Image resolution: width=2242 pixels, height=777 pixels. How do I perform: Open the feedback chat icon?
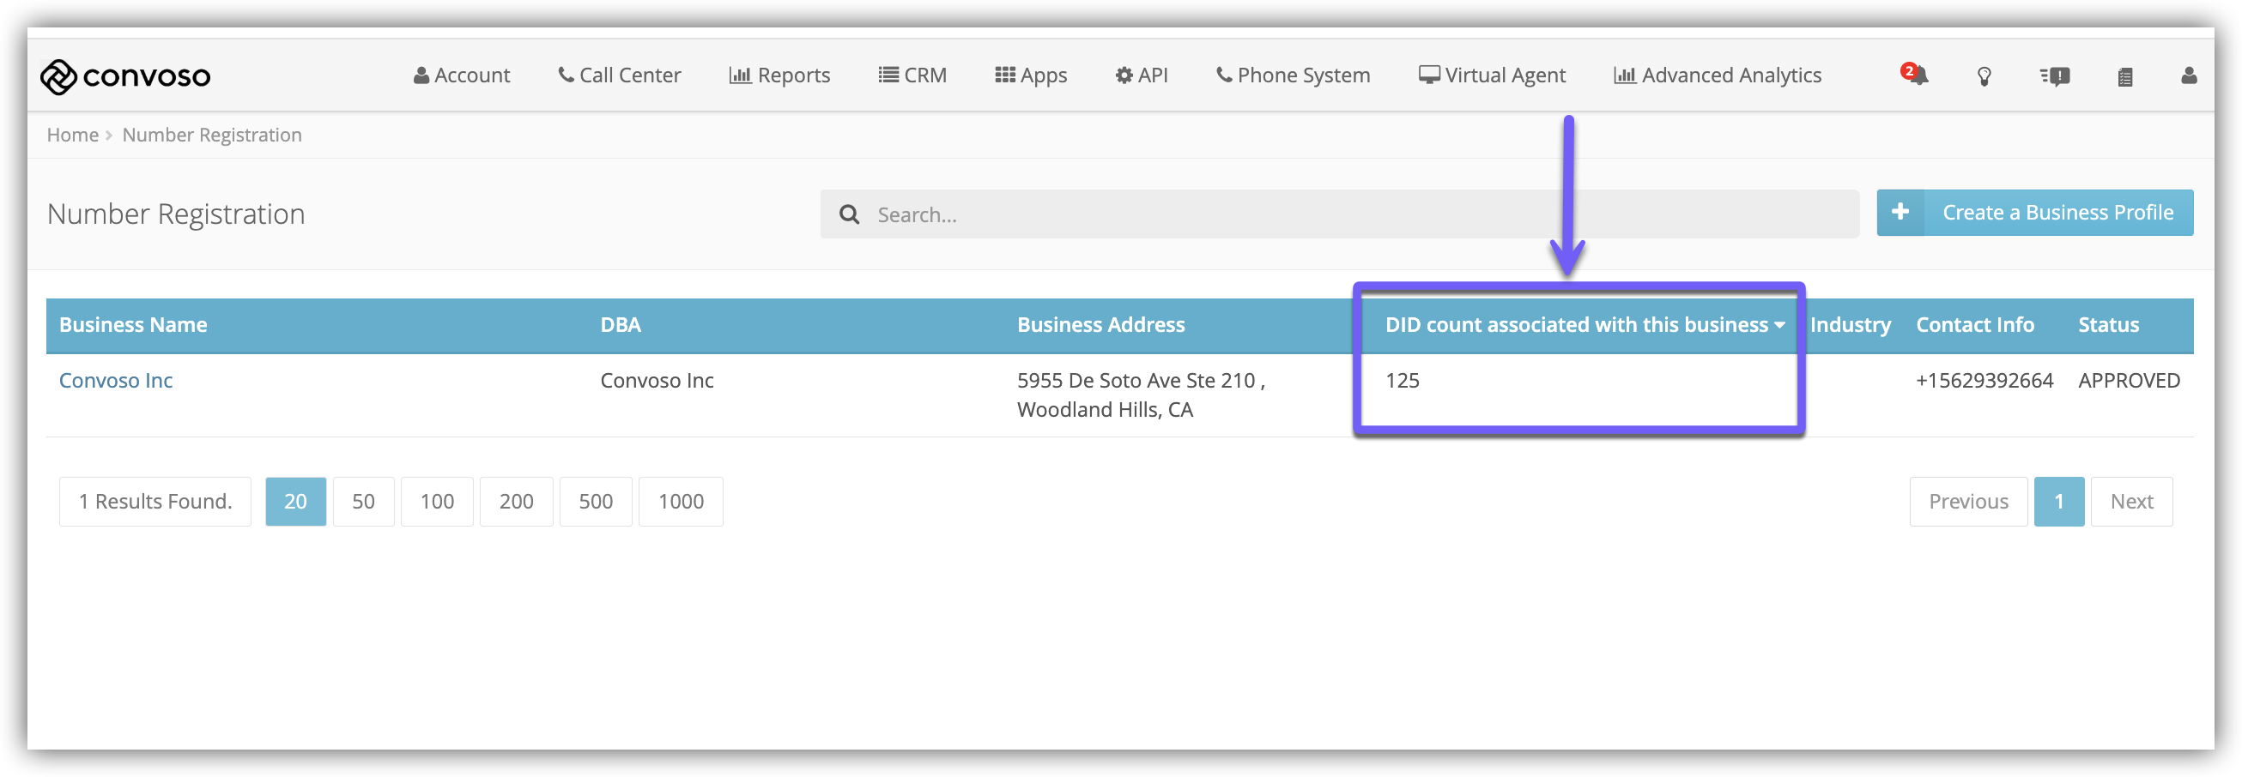[2055, 76]
